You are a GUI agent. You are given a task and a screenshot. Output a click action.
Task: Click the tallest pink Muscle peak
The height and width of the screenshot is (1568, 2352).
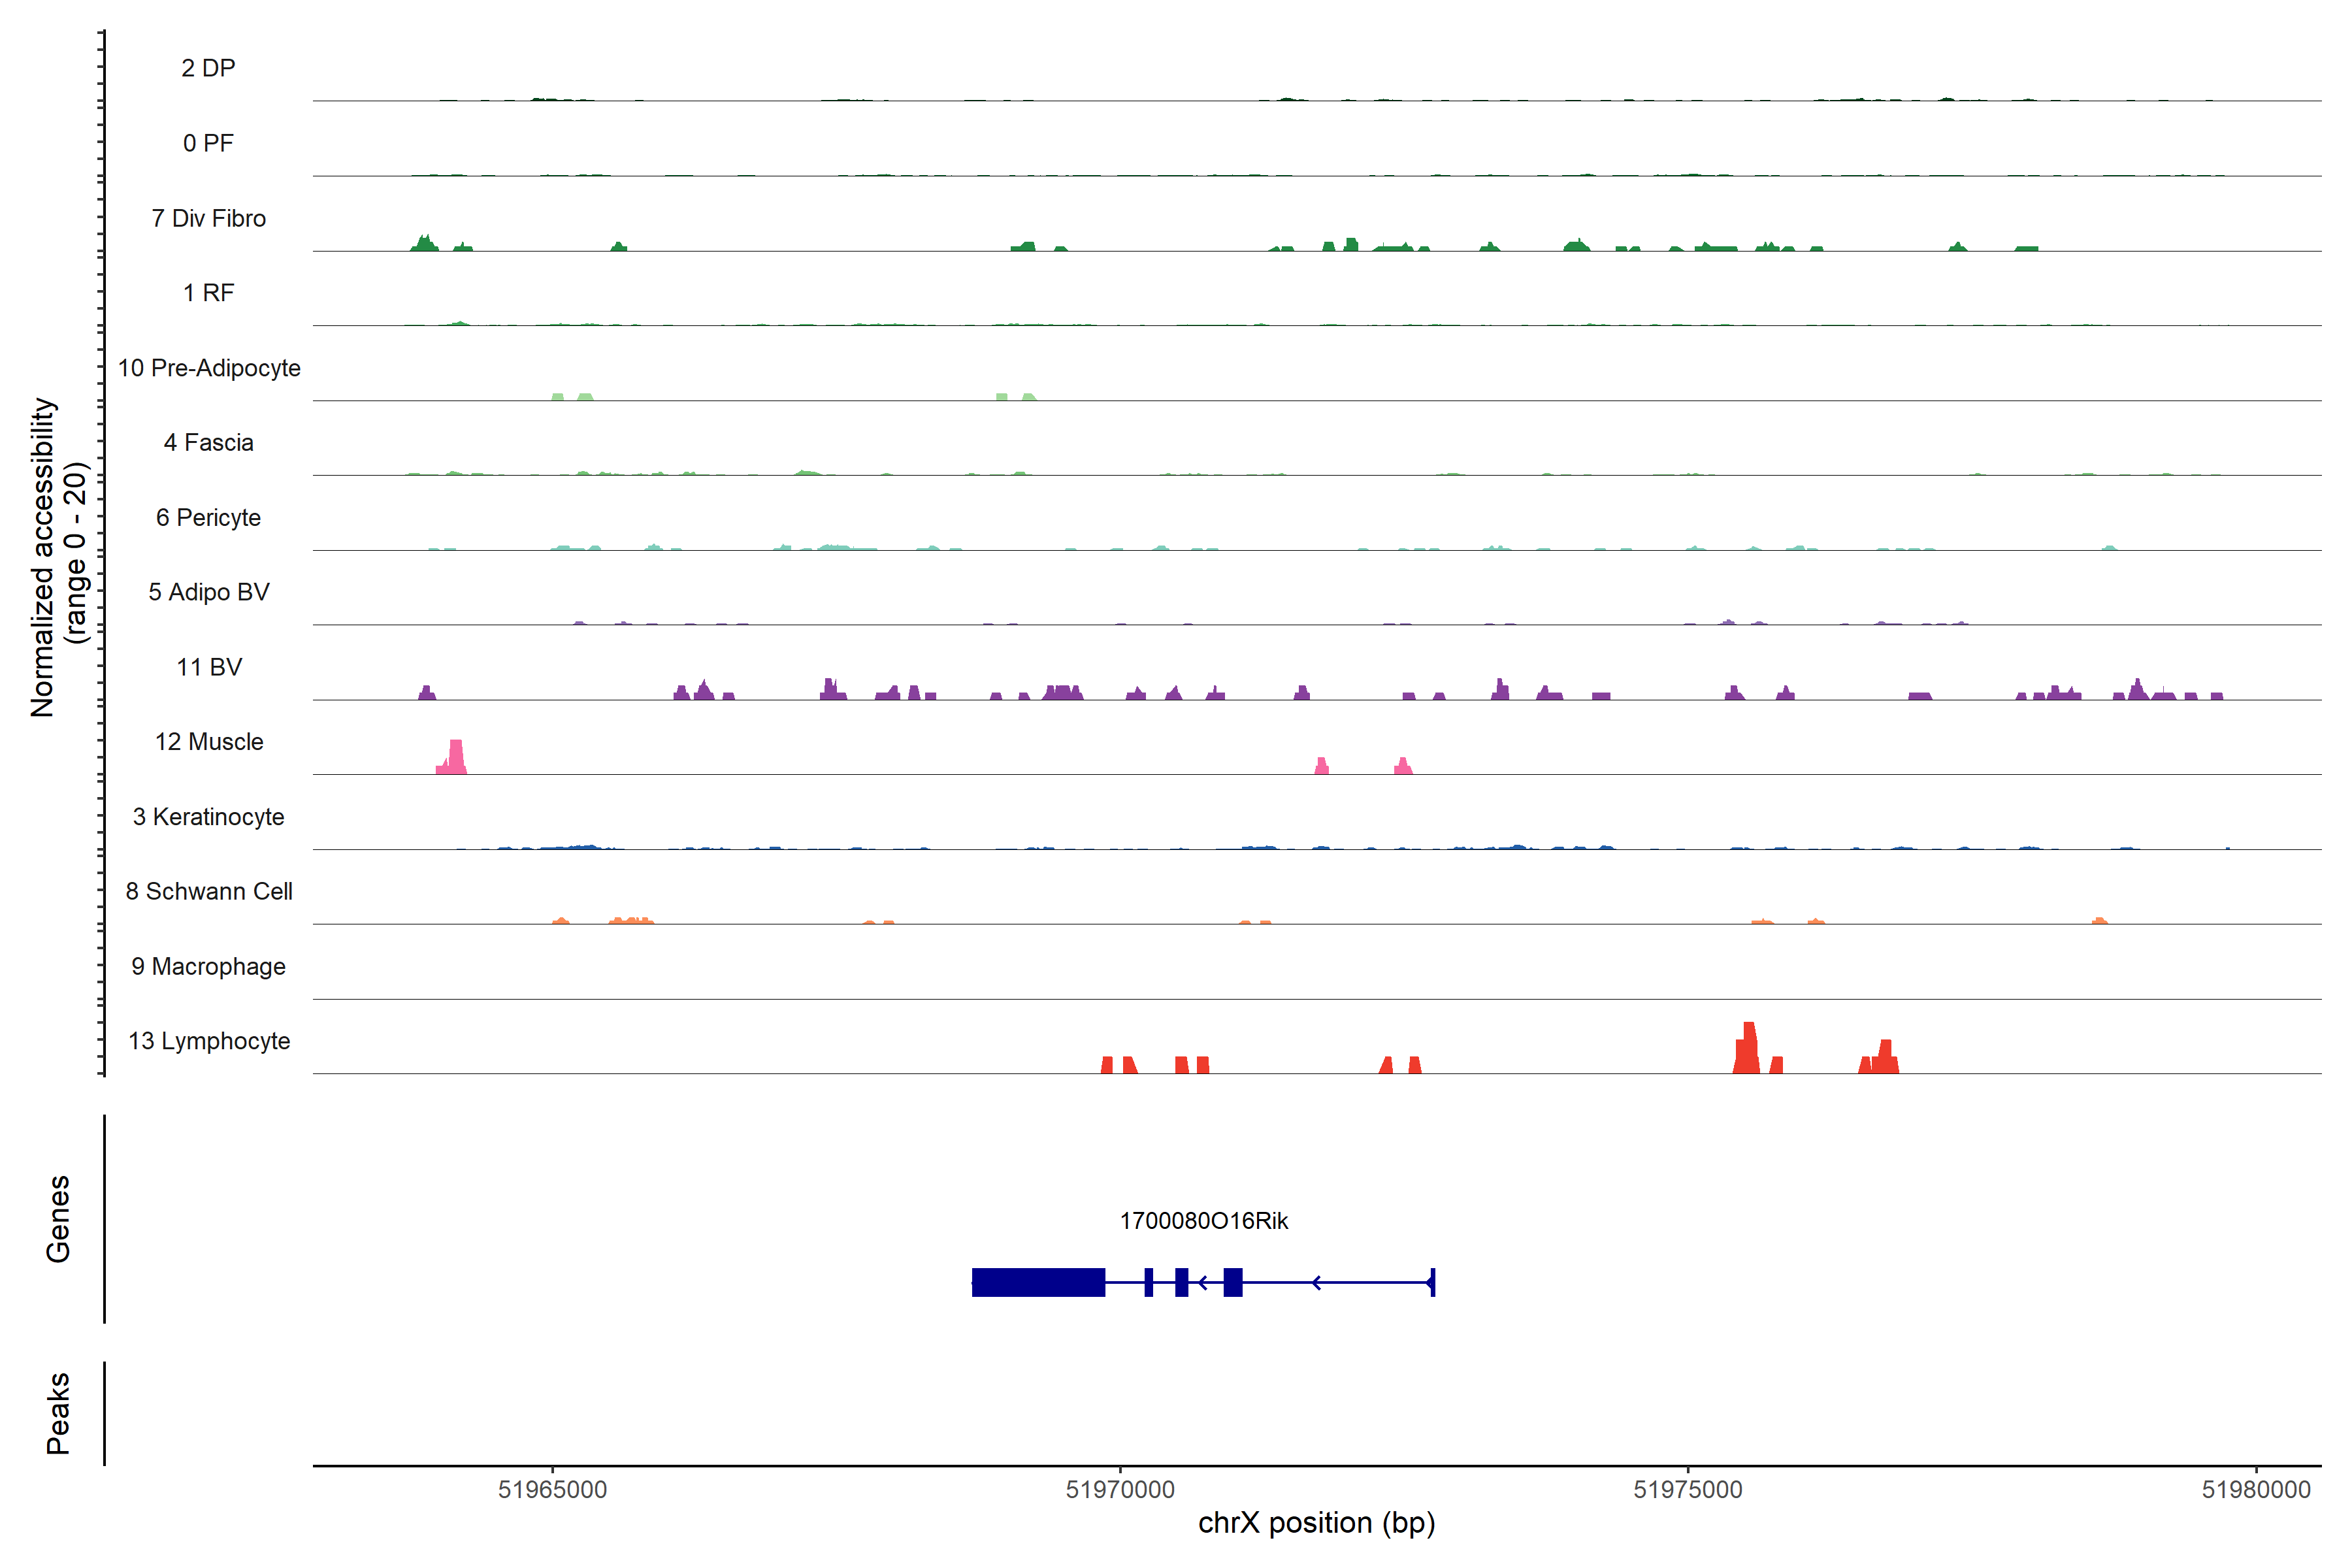[456, 757]
